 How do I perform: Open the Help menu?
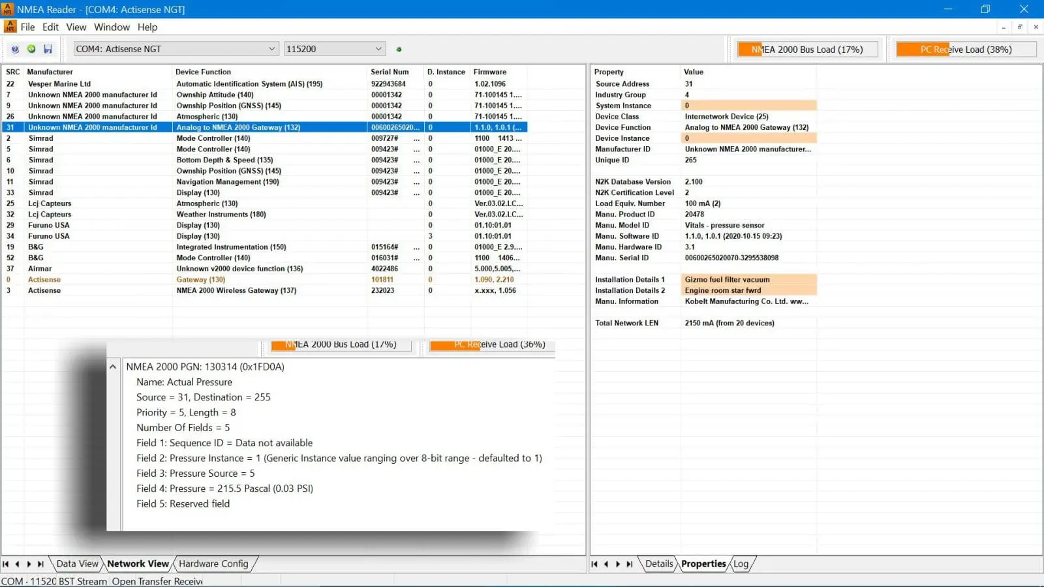pyautogui.click(x=147, y=27)
